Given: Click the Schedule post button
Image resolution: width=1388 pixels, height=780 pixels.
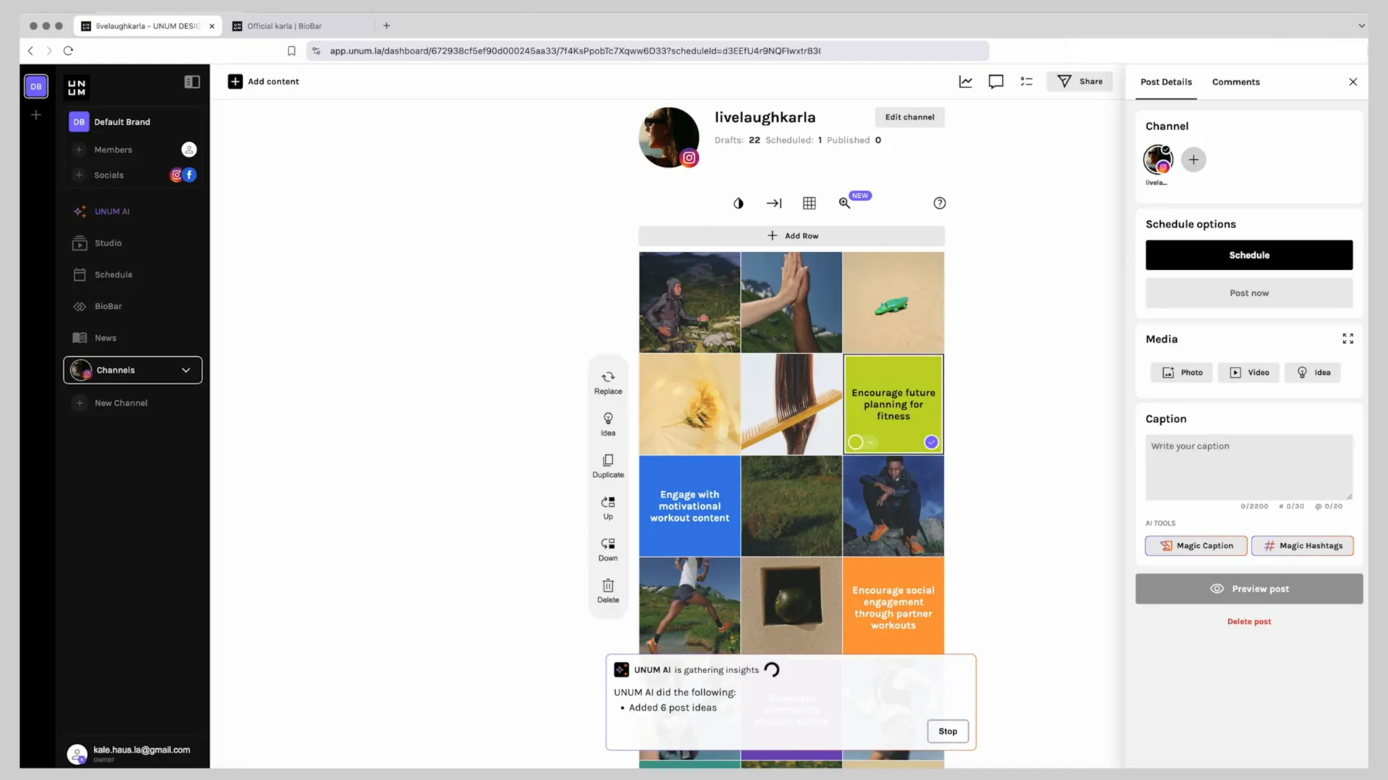Looking at the screenshot, I should [1248, 254].
